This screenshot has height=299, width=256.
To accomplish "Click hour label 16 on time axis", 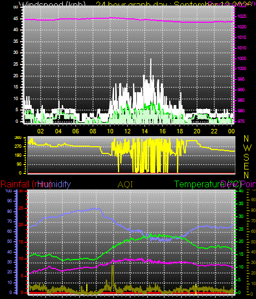I will (x=163, y=131).
